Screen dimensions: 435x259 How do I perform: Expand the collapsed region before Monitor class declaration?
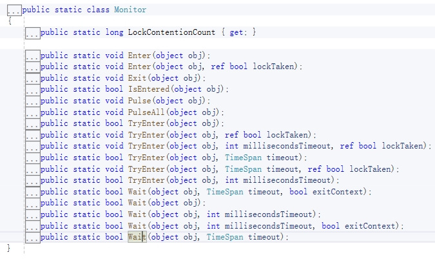14,10
